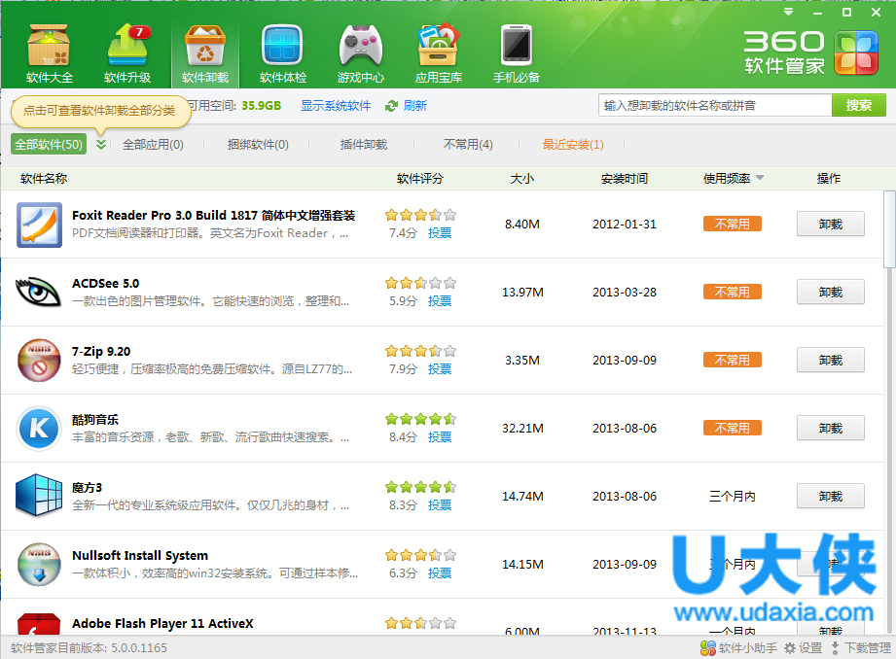Click 卸载 button for 7-Zip 9.20
Screen dimensions: 896x659
click(830, 361)
